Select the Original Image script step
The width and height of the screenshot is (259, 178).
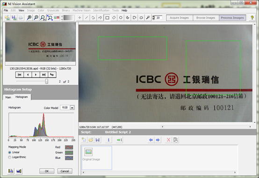pos(97,158)
